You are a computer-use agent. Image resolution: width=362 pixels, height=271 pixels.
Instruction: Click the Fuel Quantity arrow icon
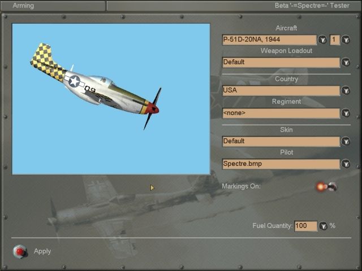point(323,226)
